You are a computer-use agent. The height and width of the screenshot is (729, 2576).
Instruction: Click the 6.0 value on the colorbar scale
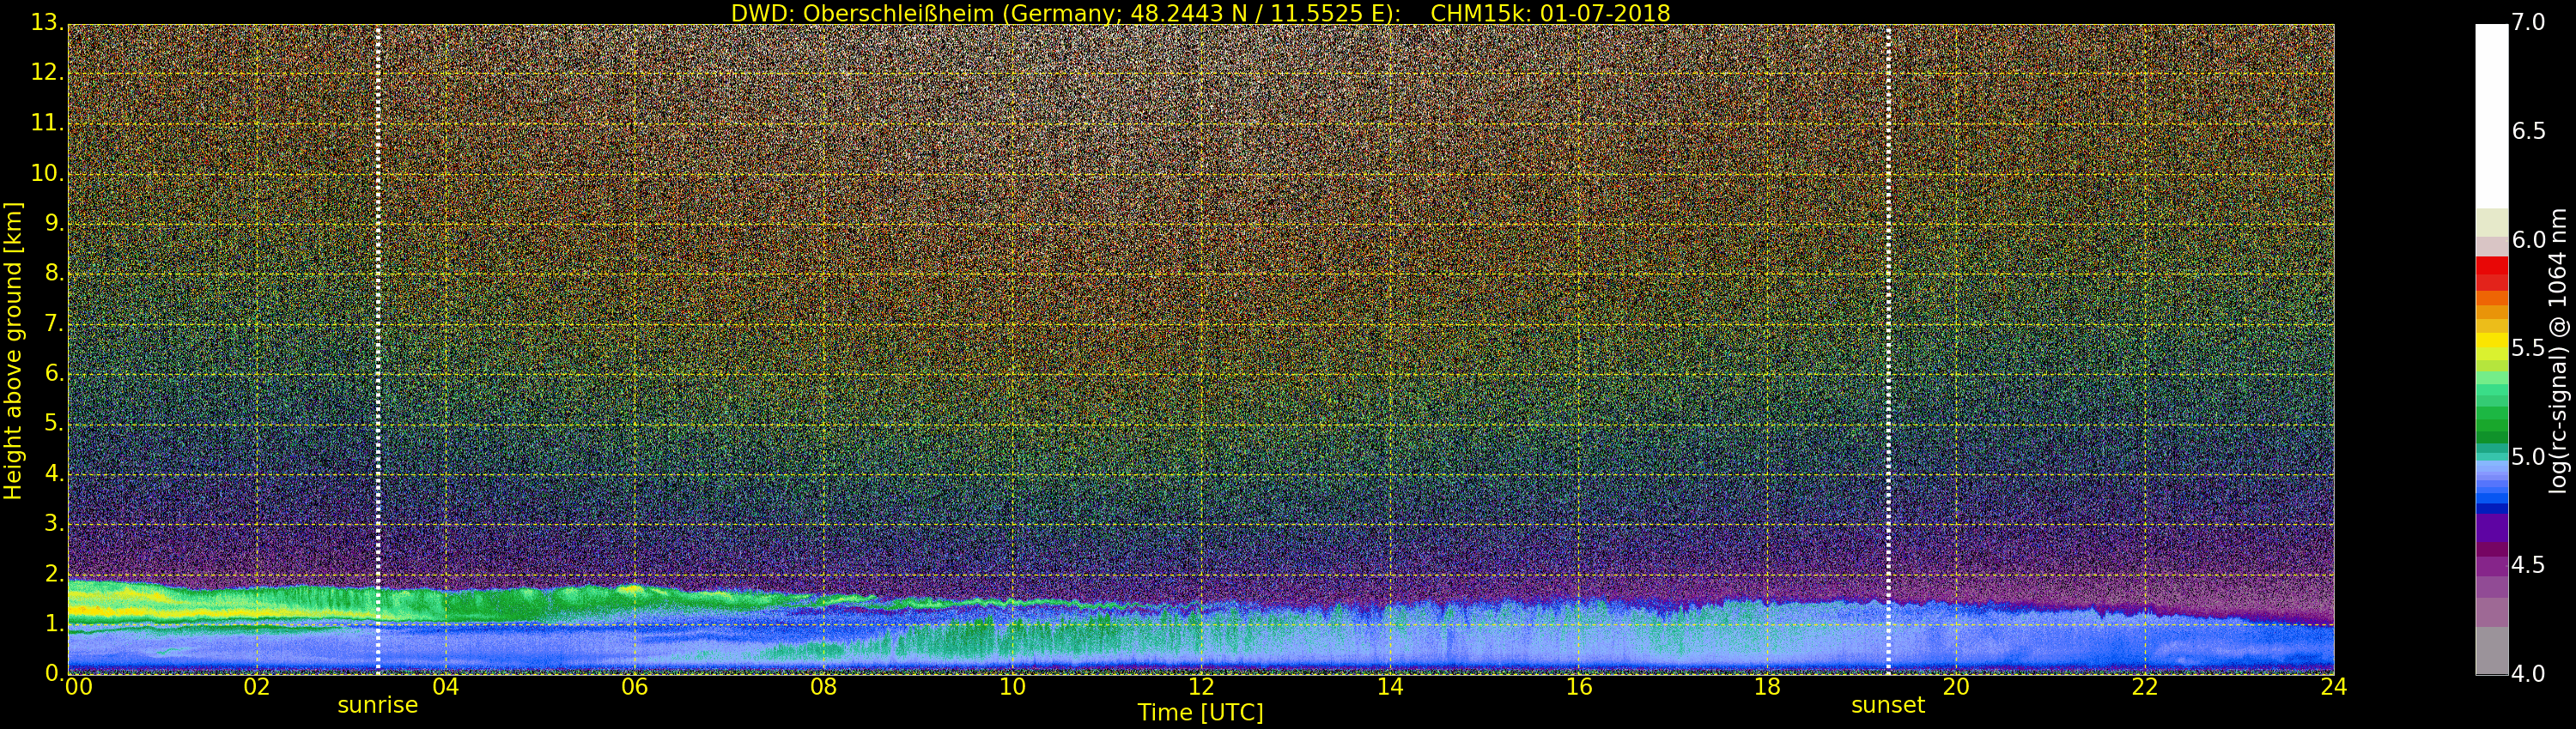pyautogui.click(x=2529, y=239)
